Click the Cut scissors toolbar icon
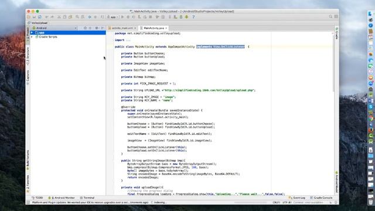This screenshot has height=211, width=375. pyautogui.click(x=59, y=17)
